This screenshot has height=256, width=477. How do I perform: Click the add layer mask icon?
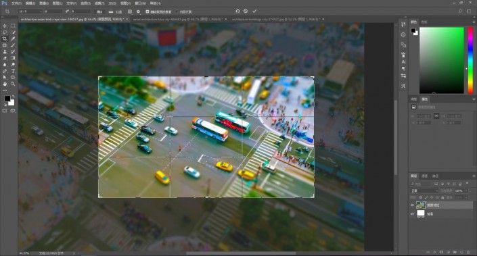point(441,252)
